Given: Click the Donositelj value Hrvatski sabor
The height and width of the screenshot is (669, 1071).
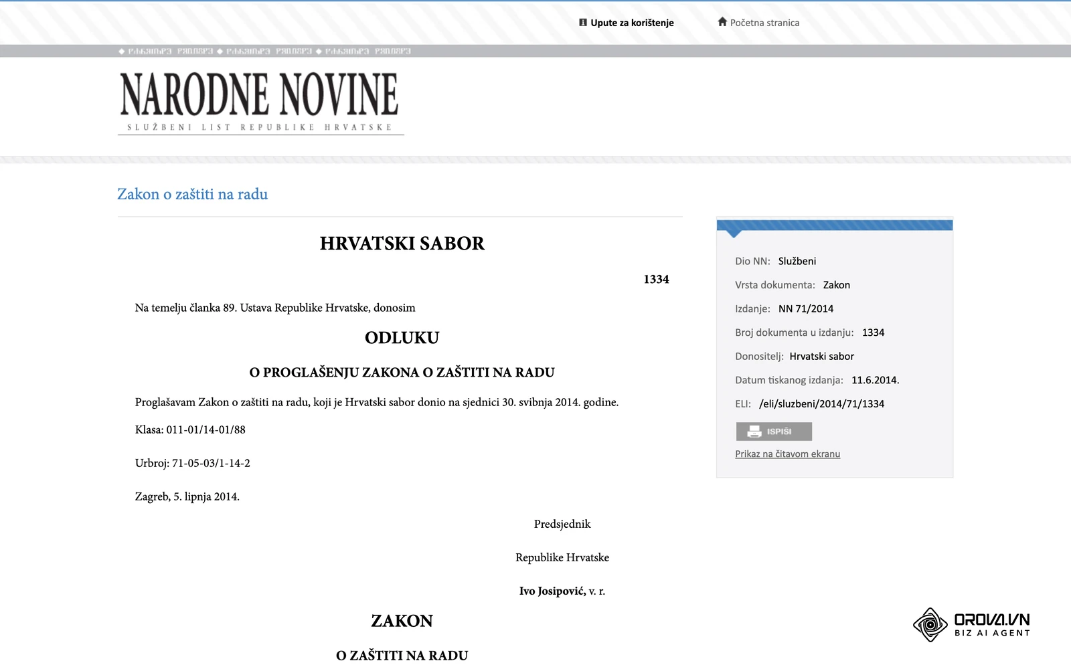Looking at the screenshot, I should tap(821, 357).
